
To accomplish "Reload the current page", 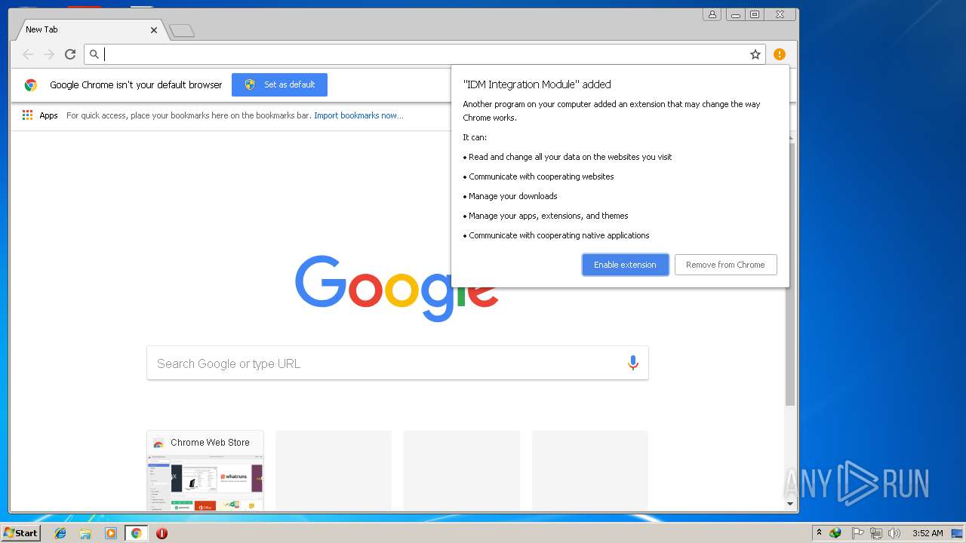I will click(x=70, y=54).
